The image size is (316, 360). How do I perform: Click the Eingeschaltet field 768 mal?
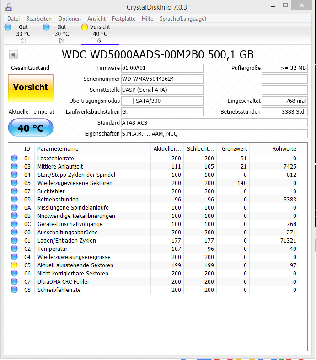coord(285,101)
